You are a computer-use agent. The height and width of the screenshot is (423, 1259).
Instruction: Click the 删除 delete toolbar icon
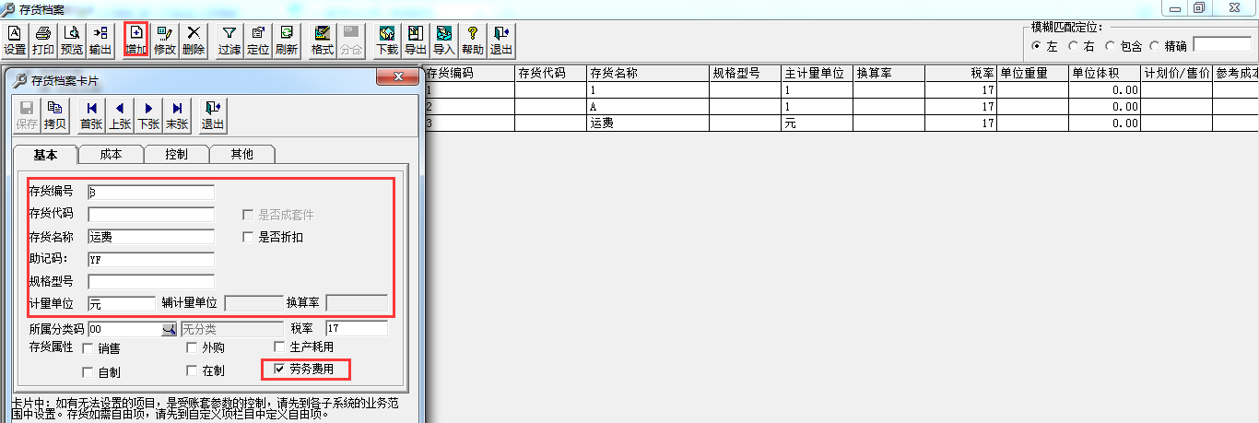tap(194, 41)
